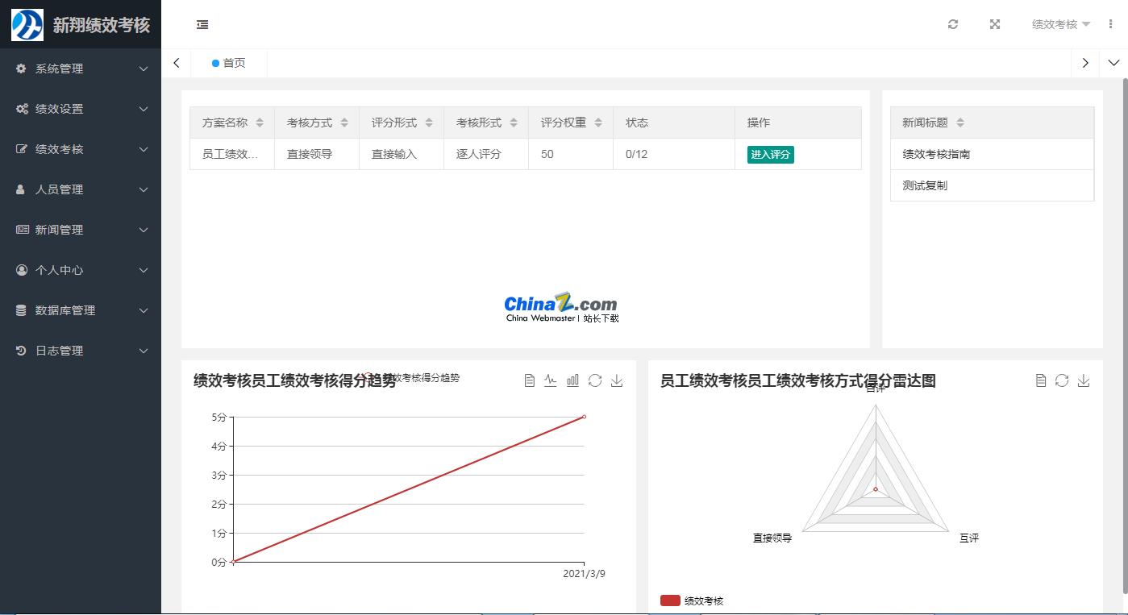The height and width of the screenshot is (615, 1128).
Task: Click the weight value 50 cell
Action: (571, 154)
